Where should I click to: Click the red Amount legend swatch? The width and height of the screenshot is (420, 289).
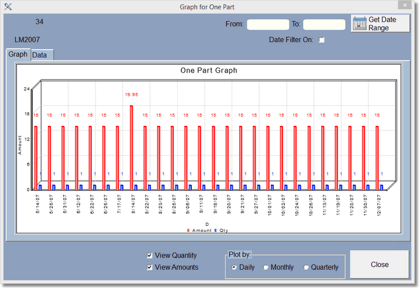[x=188, y=231]
